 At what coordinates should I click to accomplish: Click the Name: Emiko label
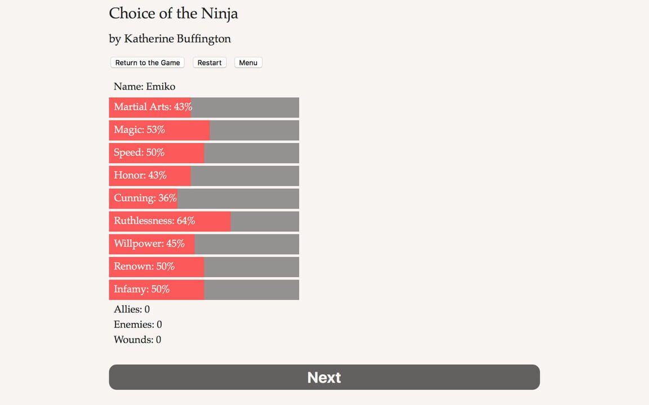click(144, 86)
